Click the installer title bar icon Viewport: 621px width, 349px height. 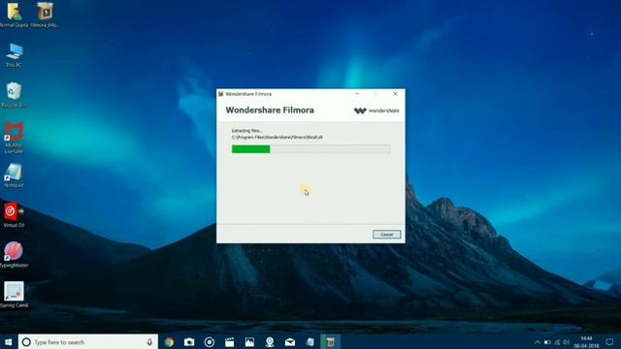221,94
